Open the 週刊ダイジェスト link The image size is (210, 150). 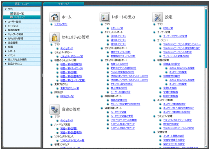pyautogui.click(x=118, y=40)
